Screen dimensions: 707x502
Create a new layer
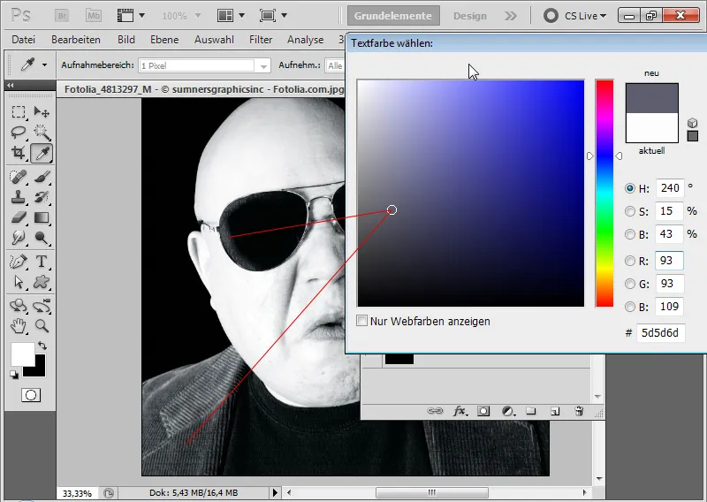tap(555, 411)
